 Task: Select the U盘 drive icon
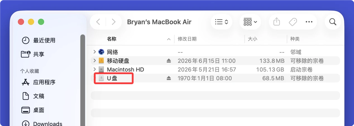[101, 78]
